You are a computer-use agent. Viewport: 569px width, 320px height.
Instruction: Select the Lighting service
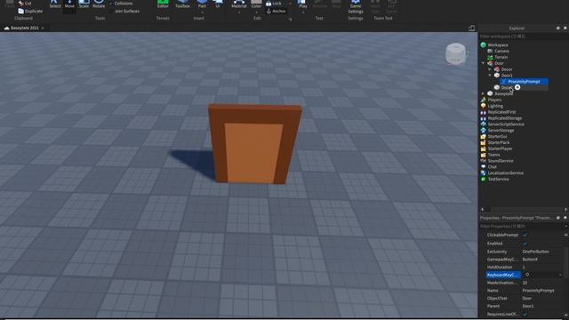point(495,106)
